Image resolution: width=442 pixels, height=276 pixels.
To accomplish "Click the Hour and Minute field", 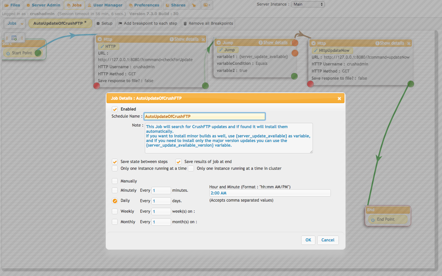I will point(270,193).
